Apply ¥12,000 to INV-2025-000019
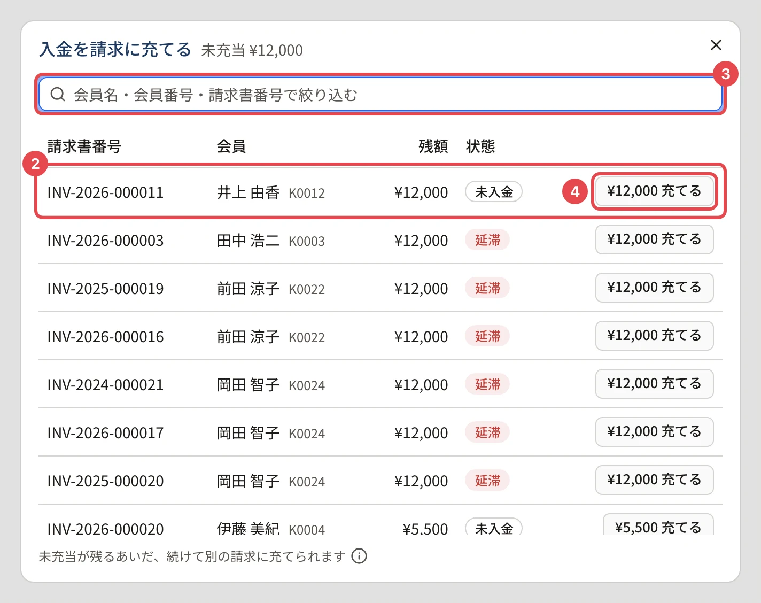Viewport: 761px width, 603px height. (x=655, y=288)
